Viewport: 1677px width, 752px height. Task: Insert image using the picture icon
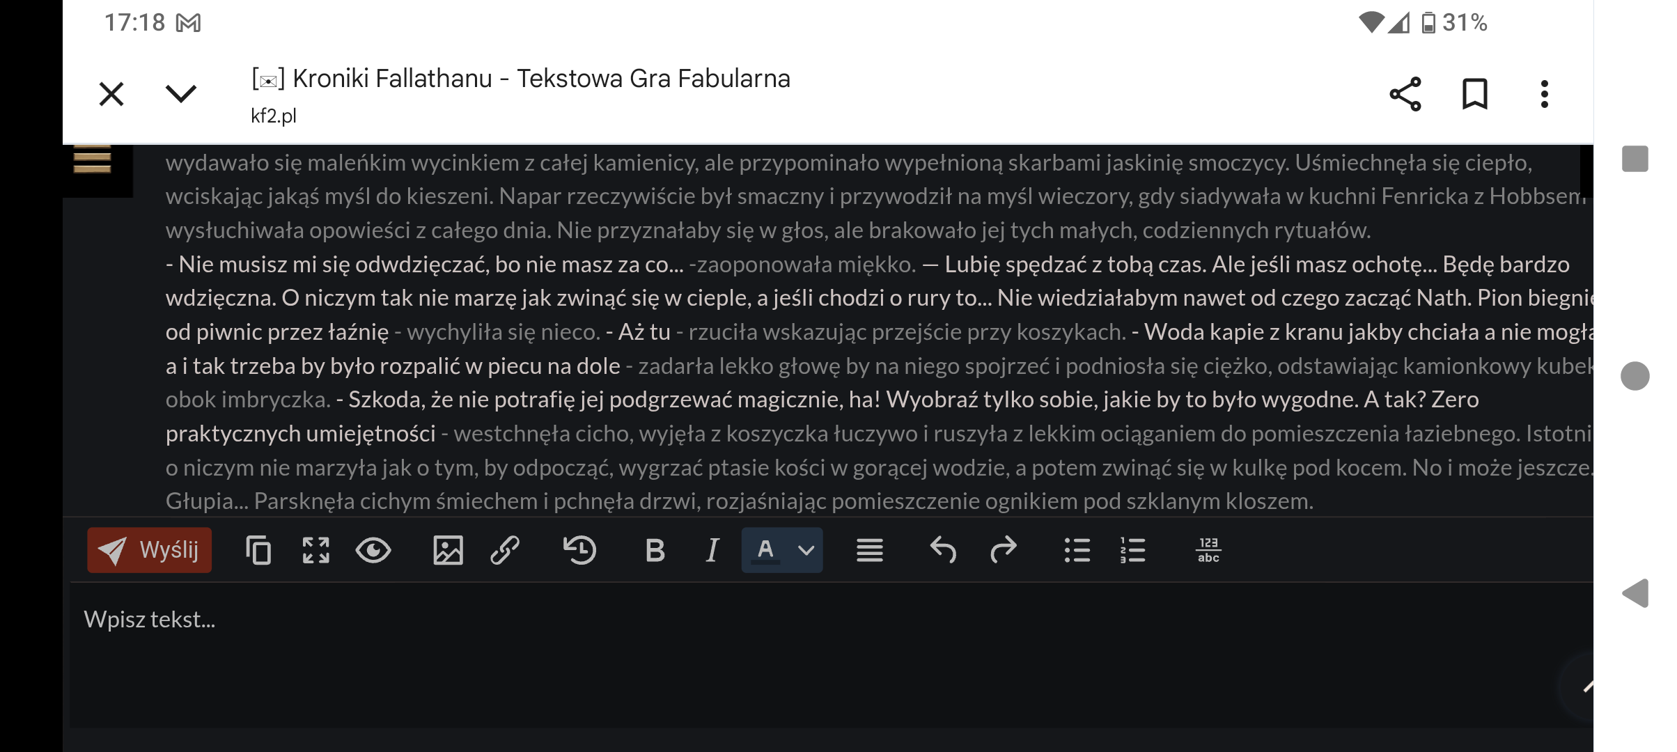click(x=448, y=550)
